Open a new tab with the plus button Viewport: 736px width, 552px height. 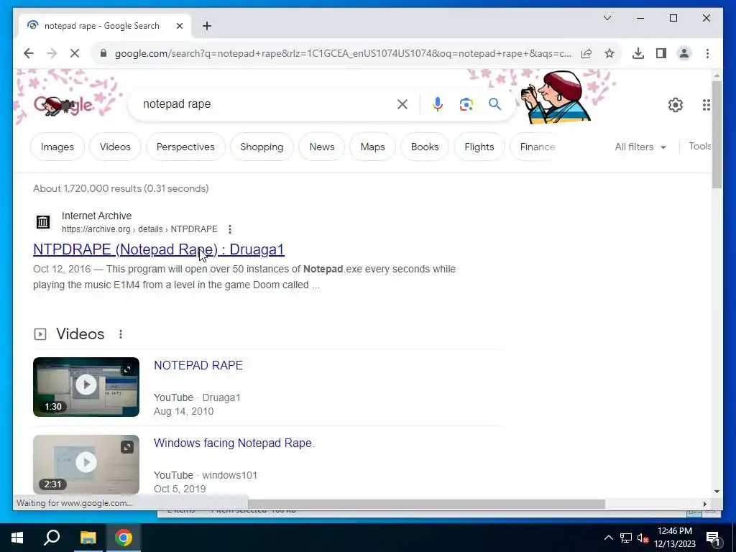[207, 26]
